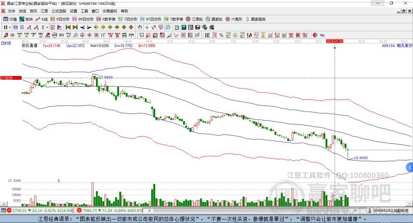Click SH688182 灿勤科技 in status bar
The height and width of the screenshot is (223, 413).
click(x=389, y=211)
